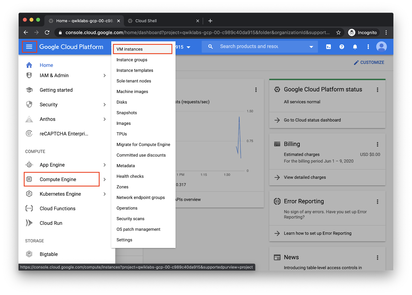Open the help question mark icon
Screen dimensions: 412x295
pyautogui.click(x=342, y=47)
